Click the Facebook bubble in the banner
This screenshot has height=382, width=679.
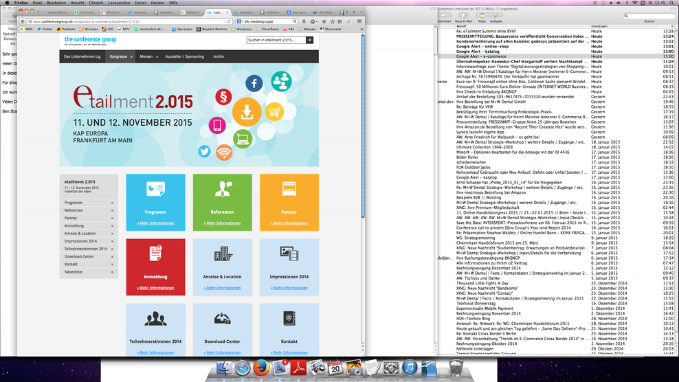[x=254, y=83]
